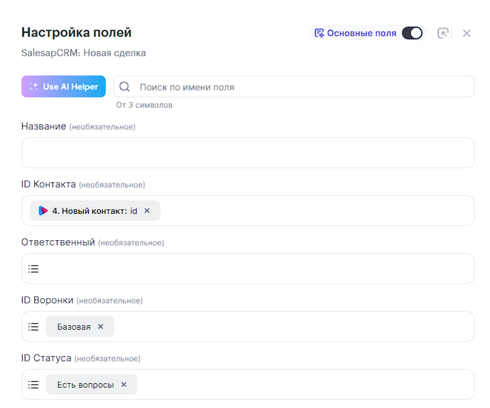Open the ID Воронки list icon

click(x=33, y=327)
